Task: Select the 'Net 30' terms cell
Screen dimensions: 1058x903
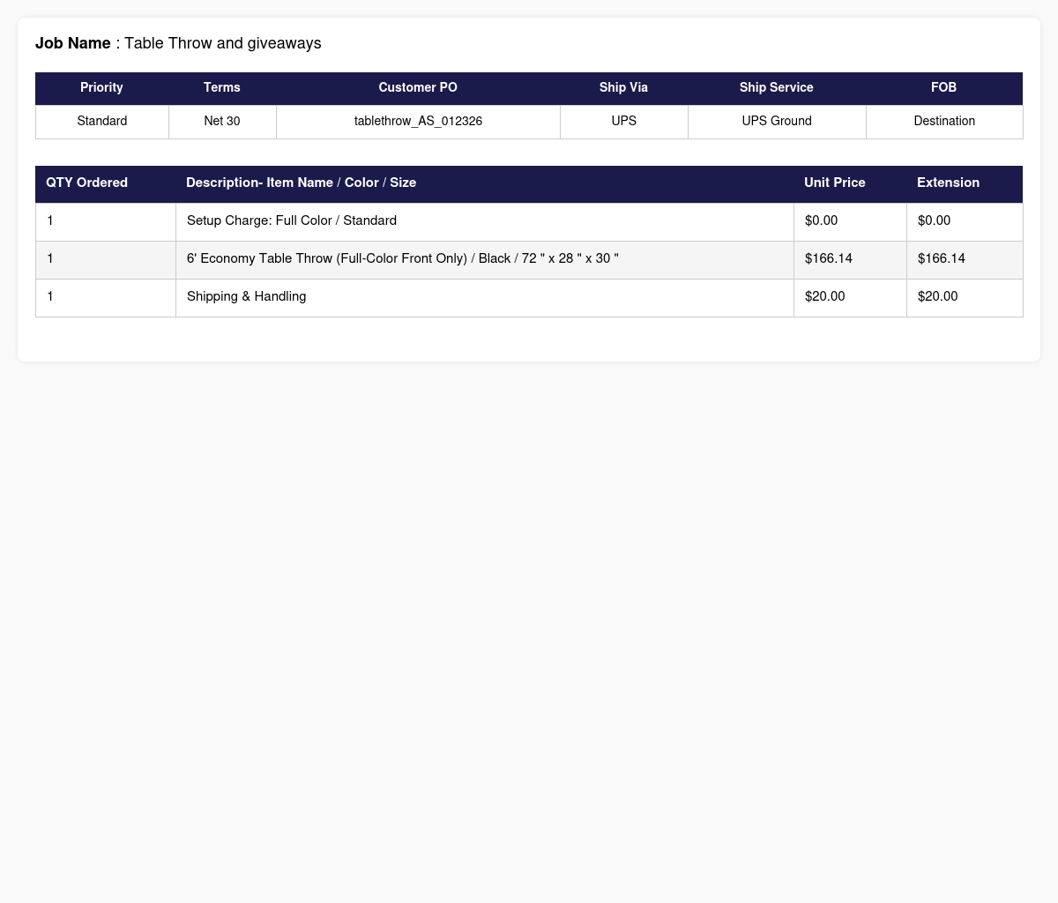Action: [x=222, y=122]
